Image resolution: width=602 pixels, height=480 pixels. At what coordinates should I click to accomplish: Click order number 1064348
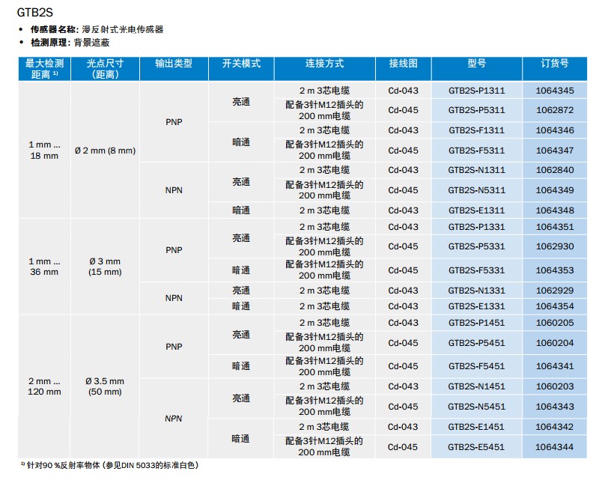(555, 210)
